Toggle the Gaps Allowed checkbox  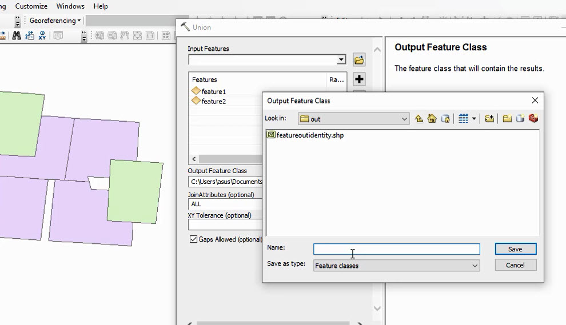click(193, 239)
